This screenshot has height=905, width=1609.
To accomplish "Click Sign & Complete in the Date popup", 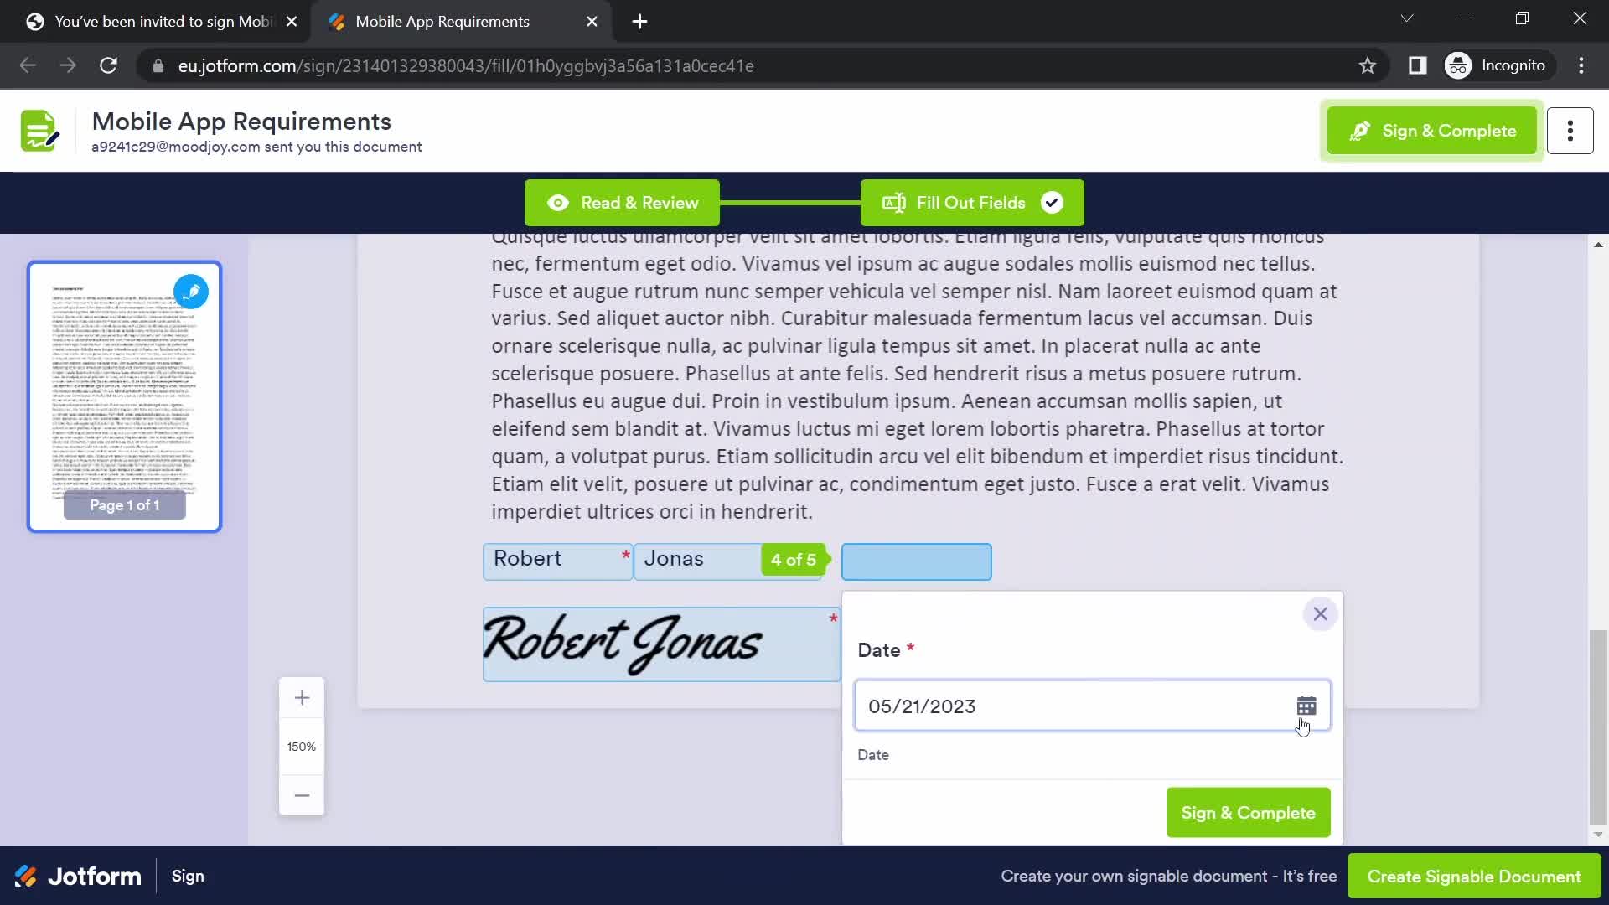I will [1248, 812].
